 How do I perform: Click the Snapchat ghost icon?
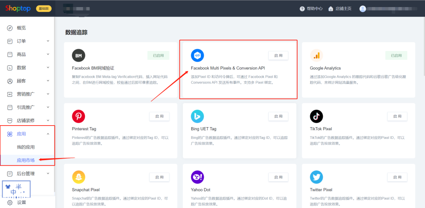point(79,177)
